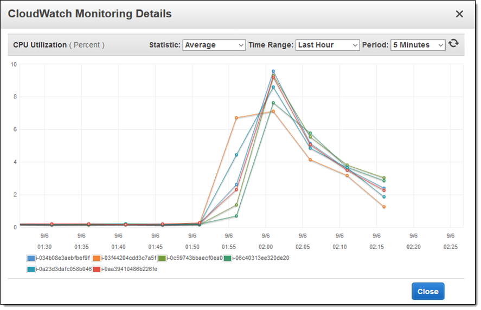
Task: Click the green swatch for i-06c40313ee320de20
Action: (228, 258)
